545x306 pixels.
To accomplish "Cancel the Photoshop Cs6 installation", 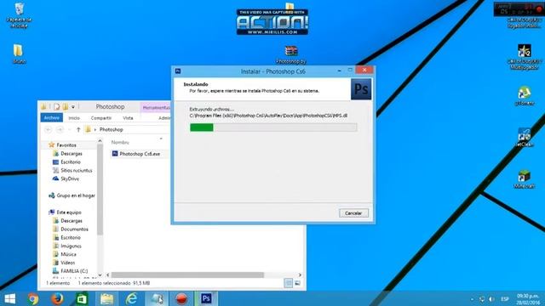I will tap(353, 213).
